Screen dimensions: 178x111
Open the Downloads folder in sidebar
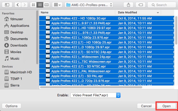[x=19, y=45]
